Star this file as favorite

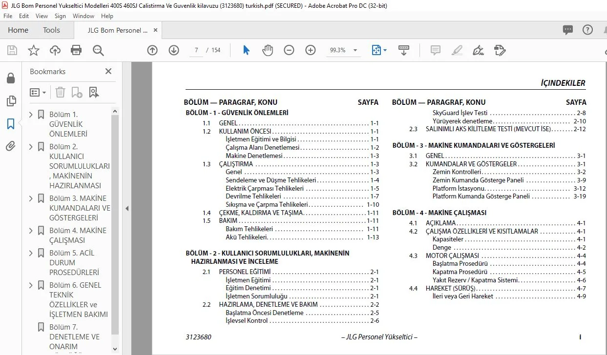[x=33, y=50]
